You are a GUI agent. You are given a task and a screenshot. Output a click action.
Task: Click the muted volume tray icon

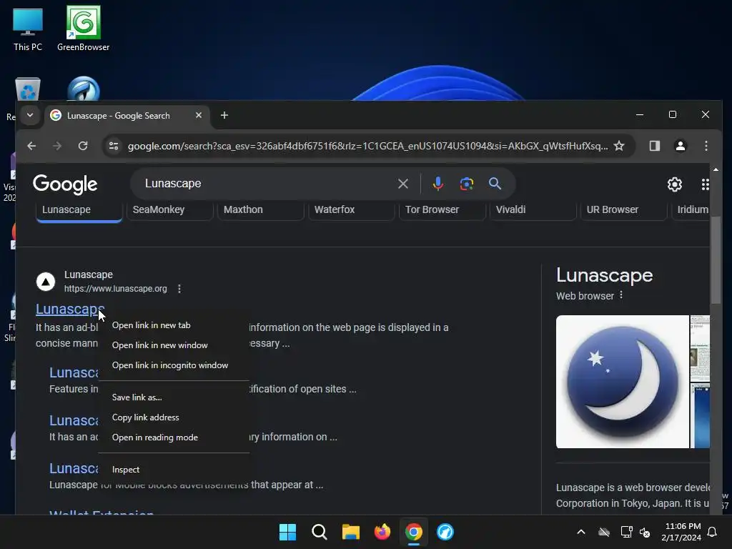pos(646,532)
